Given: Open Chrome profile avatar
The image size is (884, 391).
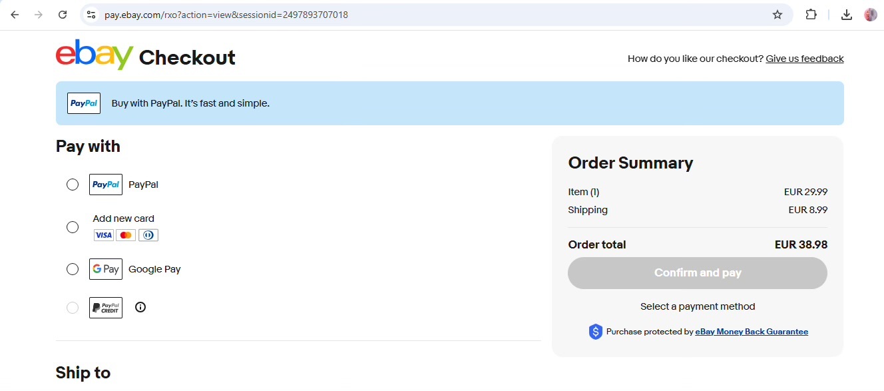Looking at the screenshot, I should [x=871, y=15].
